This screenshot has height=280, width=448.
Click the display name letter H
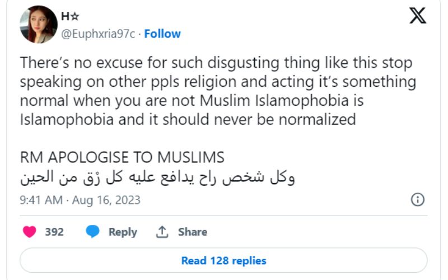[x=64, y=17]
